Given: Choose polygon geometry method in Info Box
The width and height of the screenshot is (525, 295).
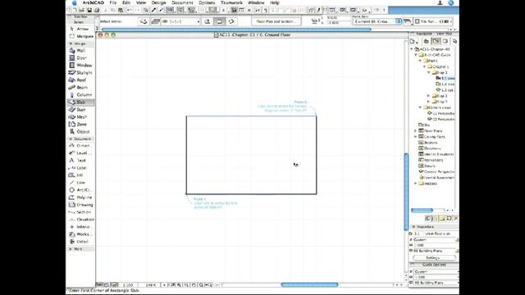Looking at the screenshot, I should coord(208,21).
